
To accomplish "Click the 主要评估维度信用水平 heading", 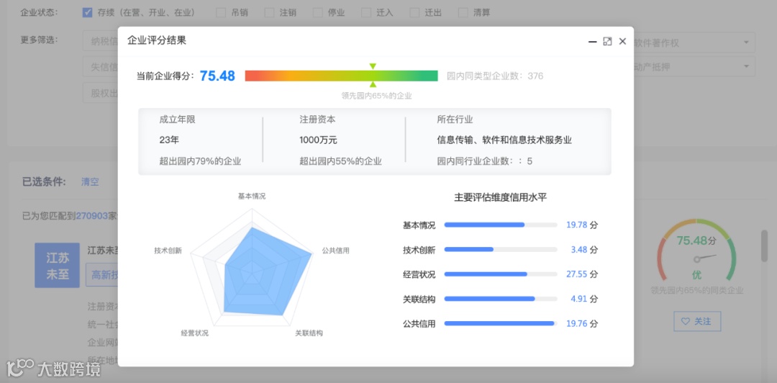I will click(501, 197).
